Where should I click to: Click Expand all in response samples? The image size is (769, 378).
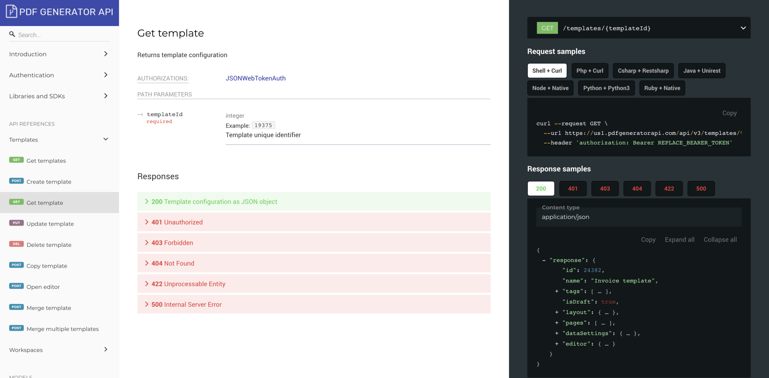tap(679, 240)
